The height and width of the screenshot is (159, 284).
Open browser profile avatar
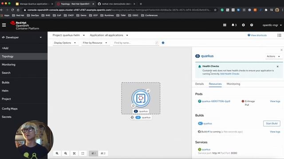[277, 10]
